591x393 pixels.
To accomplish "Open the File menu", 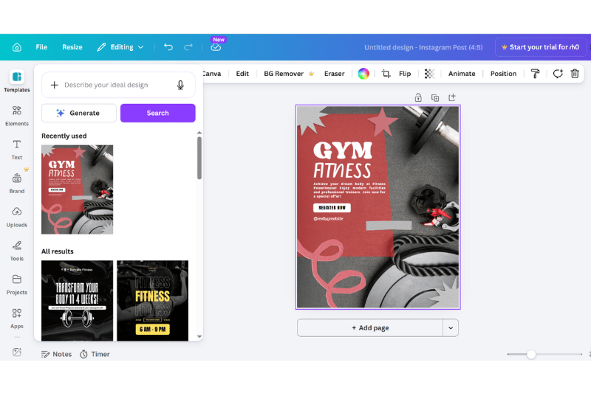I will [41, 47].
